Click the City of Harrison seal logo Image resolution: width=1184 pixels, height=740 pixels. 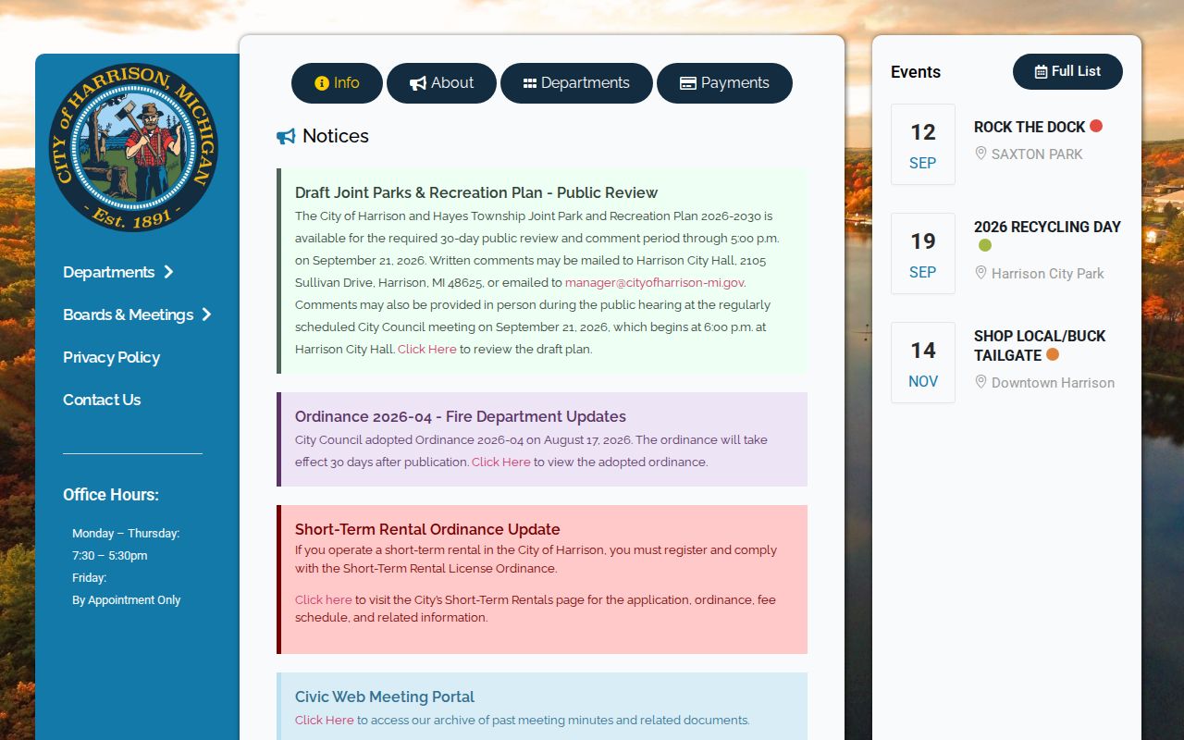[x=134, y=147]
